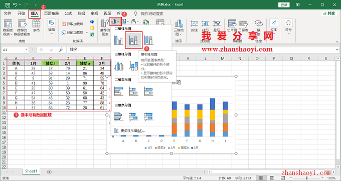The image size is (341, 181).
Task: Click the 操作说明搜索 search box
Action: pyautogui.click(x=152, y=13)
